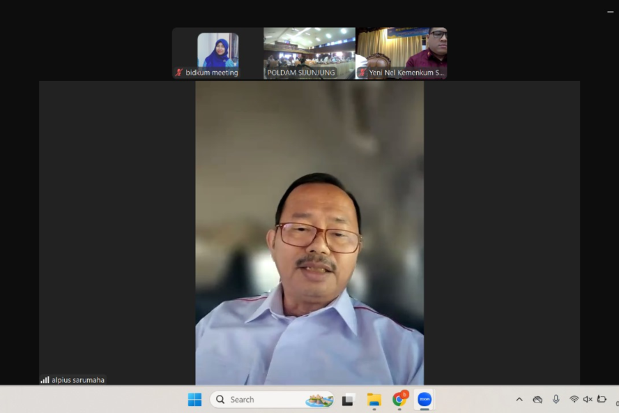Open the Windows Start menu
Screen dimensions: 619x413
[194, 400]
